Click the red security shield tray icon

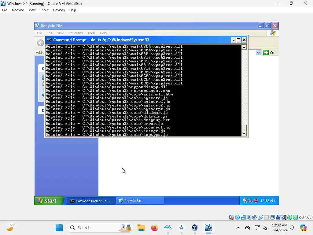coord(256,201)
